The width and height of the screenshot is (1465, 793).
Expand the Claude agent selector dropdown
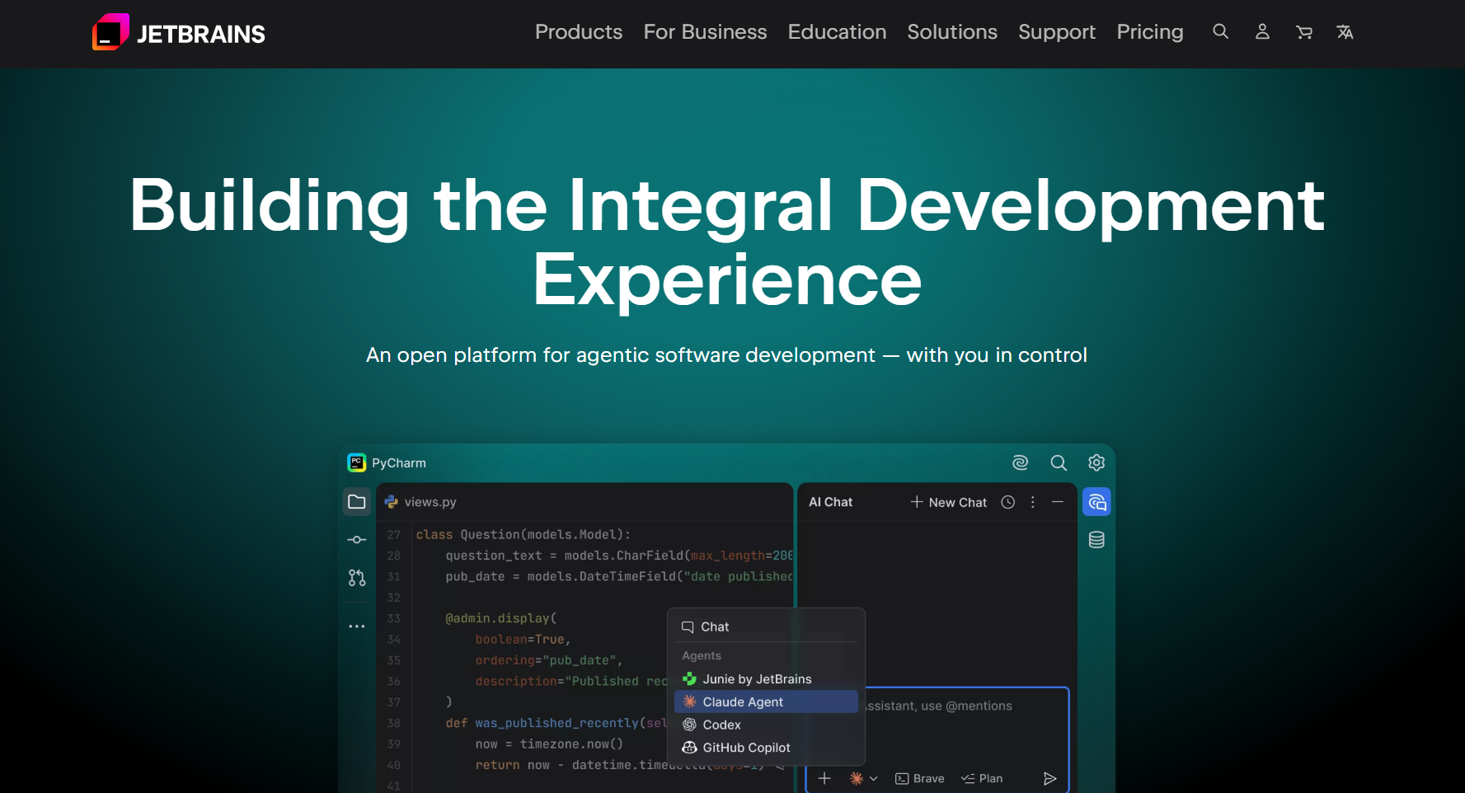point(863,778)
